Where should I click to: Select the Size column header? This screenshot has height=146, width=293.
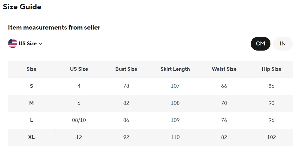point(31,69)
